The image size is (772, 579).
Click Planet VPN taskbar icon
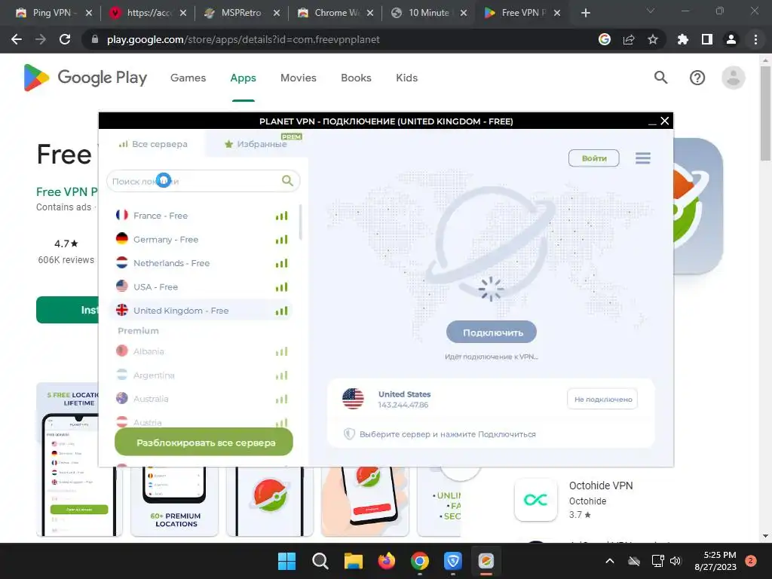(486, 561)
